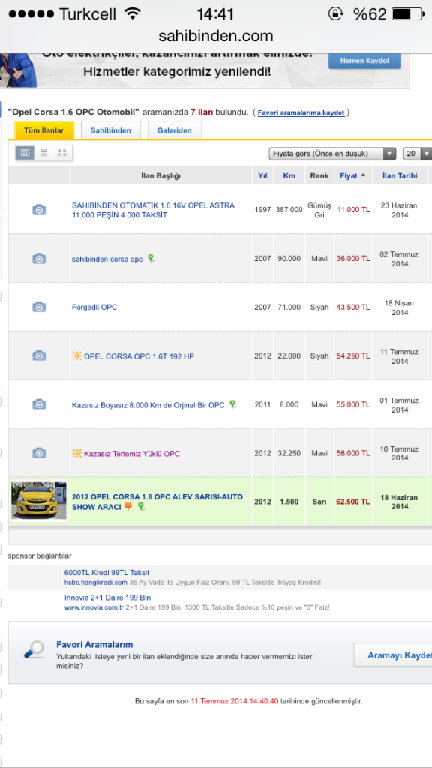Tap the sahibinden.com address bar
The width and height of the screenshot is (432, 768).
(x=216, y=36)
